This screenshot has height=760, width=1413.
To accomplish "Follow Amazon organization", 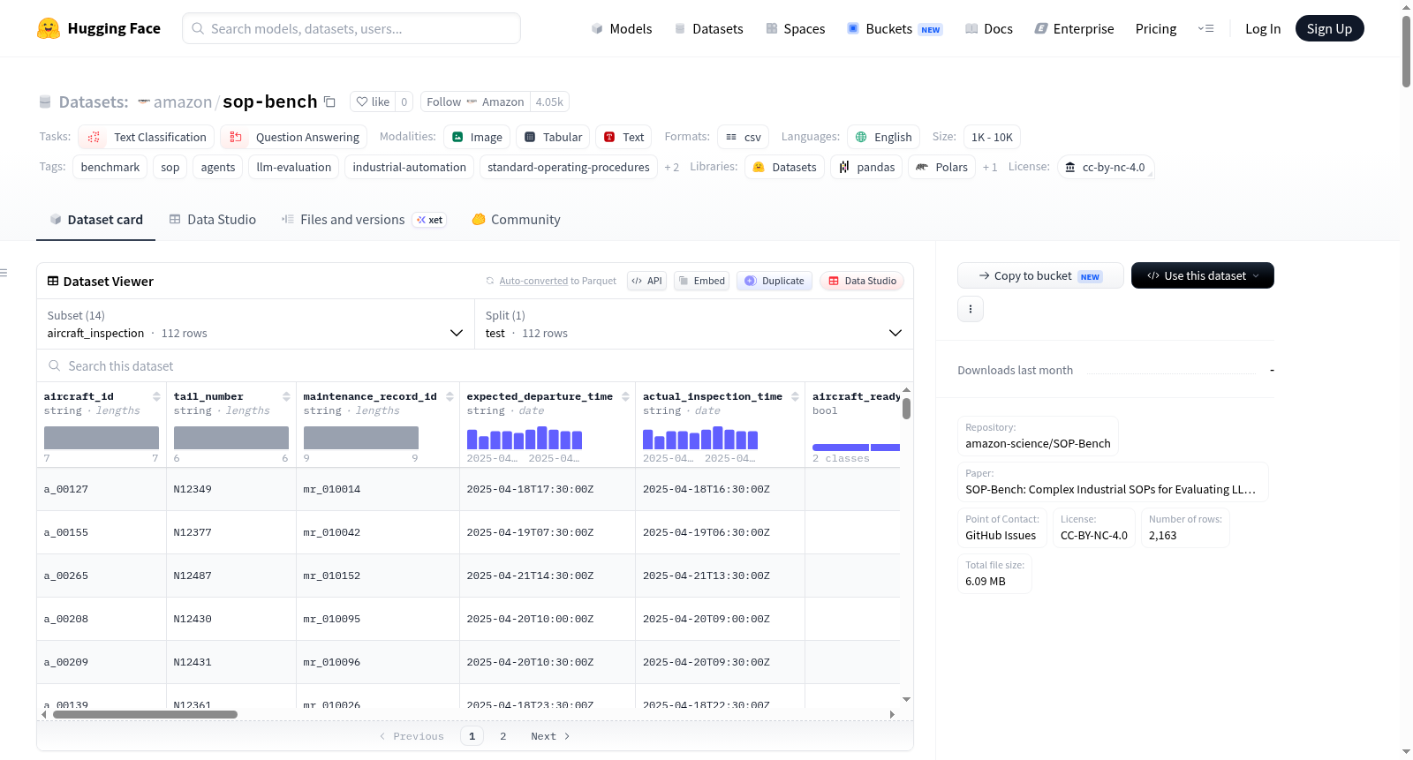I will (475, 102).
